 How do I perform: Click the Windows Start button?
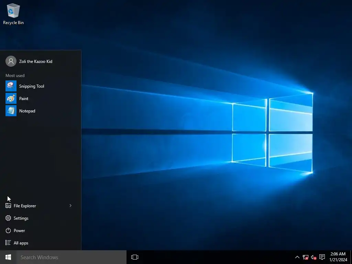(8, 257)
